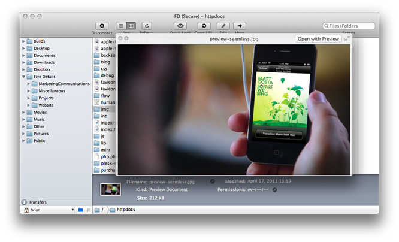Click the right-arrow toolbar icon

pos(240,26)
